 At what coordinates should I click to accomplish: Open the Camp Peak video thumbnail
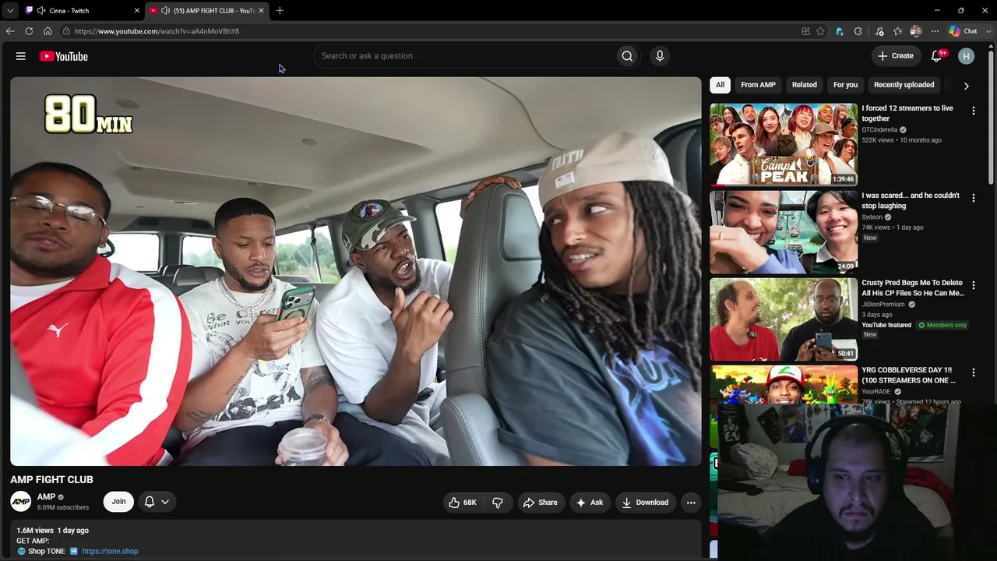[x=784, y=144]
